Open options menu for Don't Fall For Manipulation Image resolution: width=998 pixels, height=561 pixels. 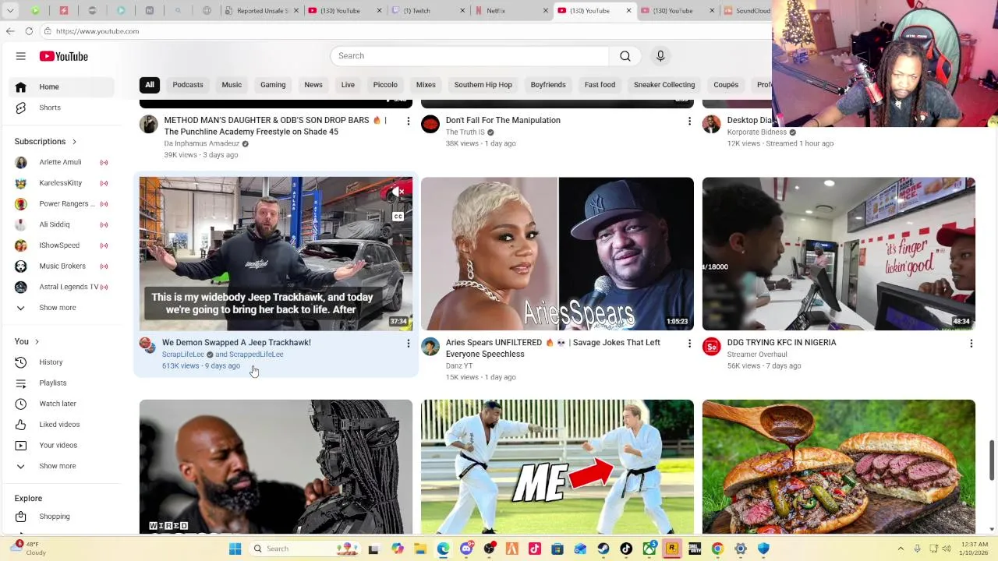(689, 121)
